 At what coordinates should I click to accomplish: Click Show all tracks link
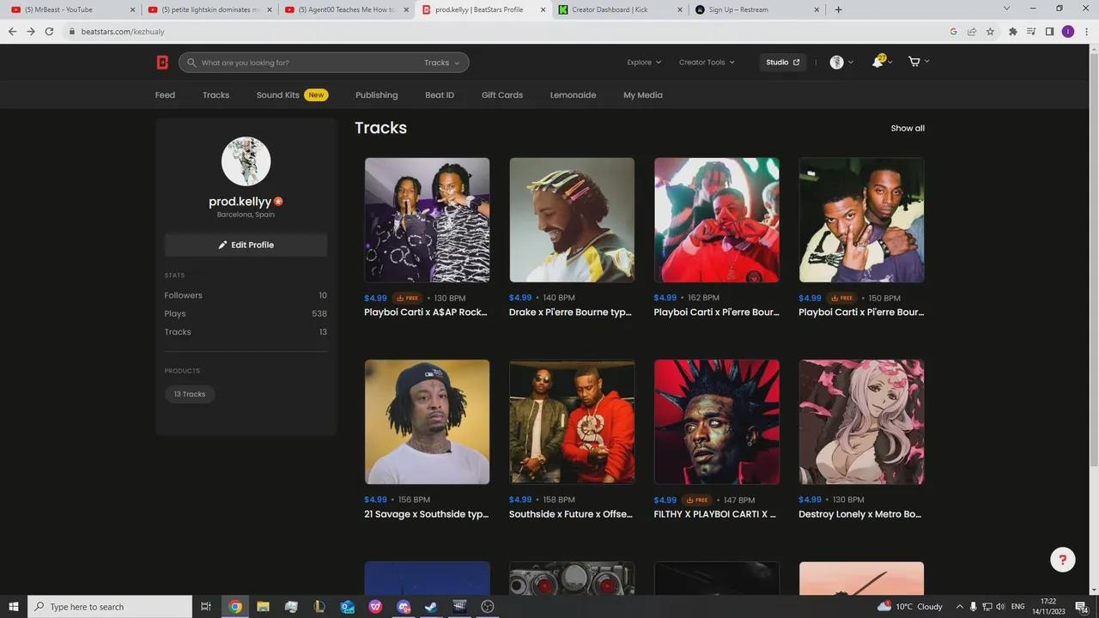tap(908, 128)
